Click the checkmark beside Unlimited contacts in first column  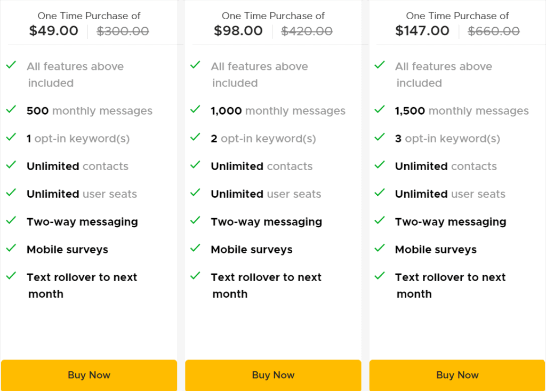point(11,165)
